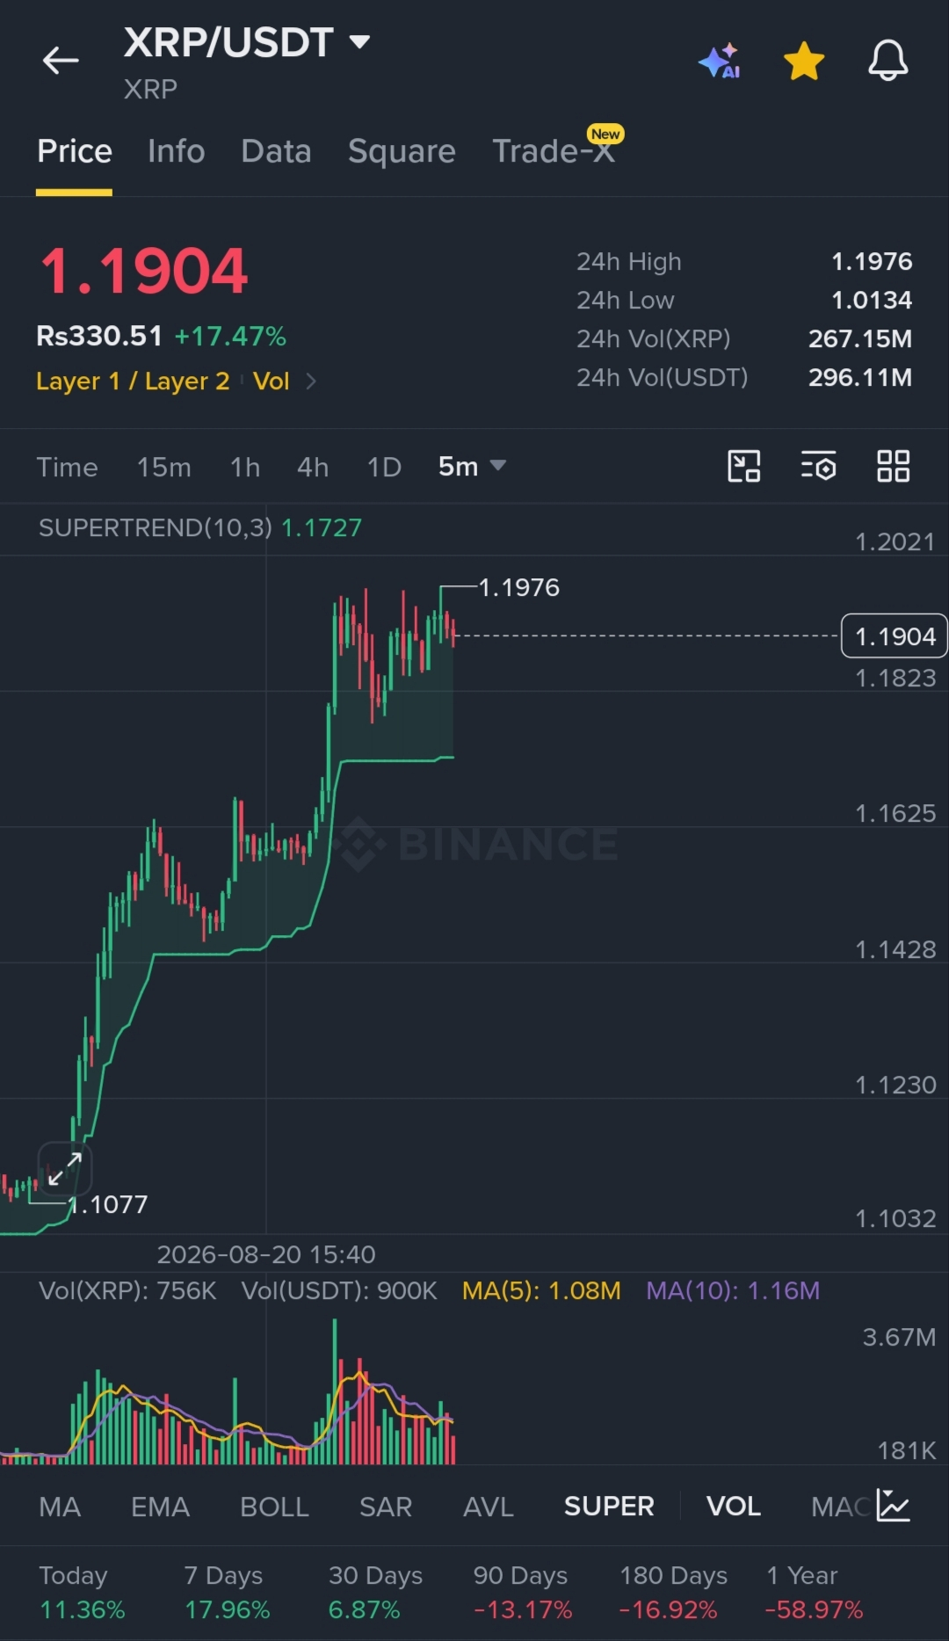Screen dimensions: 949x1641
Task: Tap the 24h High value 1.1976
Action: [x=872, y=261]
